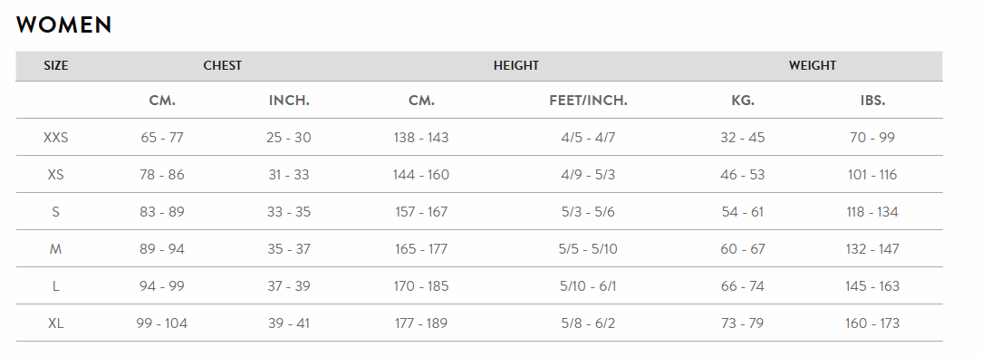
Task: Select the 60 - 67 kg cell
Action: coord(743,249)
